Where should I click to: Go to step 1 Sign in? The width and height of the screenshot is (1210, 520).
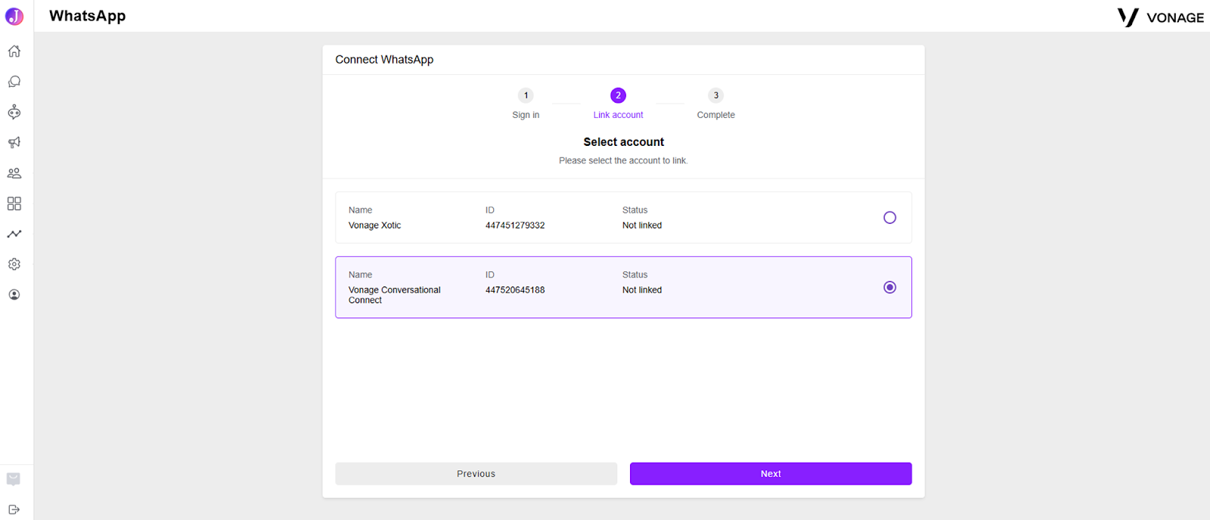point(526,104)
